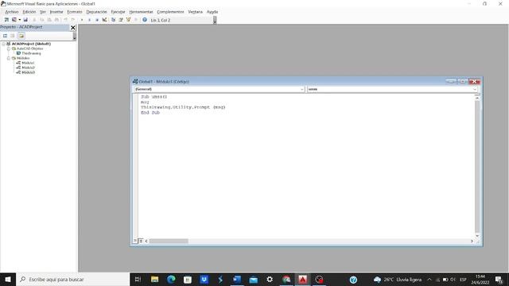Switch to Full Module View button
509x286 pixels.
coord(141,241)
